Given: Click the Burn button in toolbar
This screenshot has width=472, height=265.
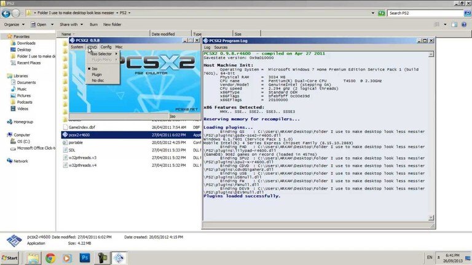Looking at the screenshot, I should 93,25.
